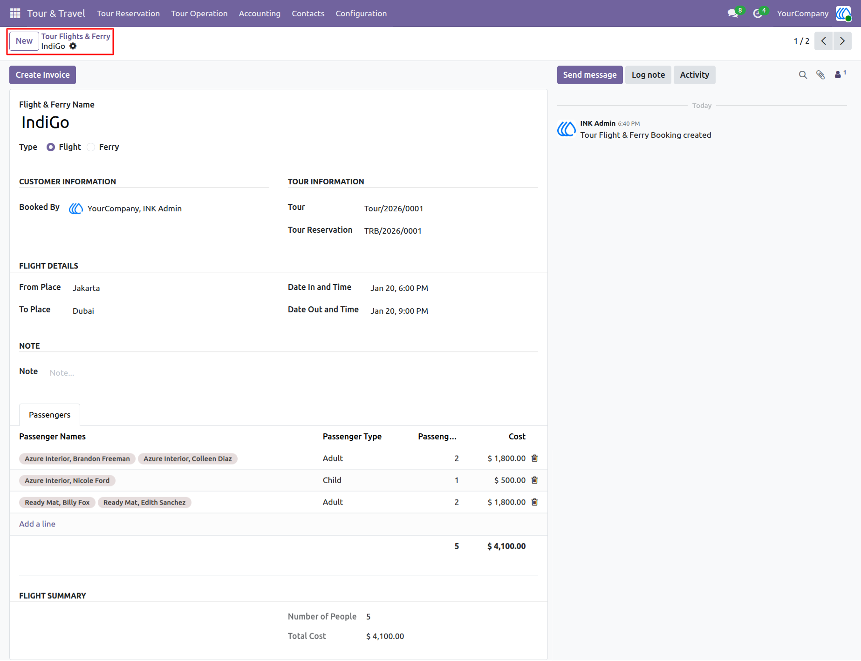Viewport: 861px width, 661px height.
Task: Open Tour Reservation TRB/2026/0001 dropdown
Action: click(x=450, y=231)
